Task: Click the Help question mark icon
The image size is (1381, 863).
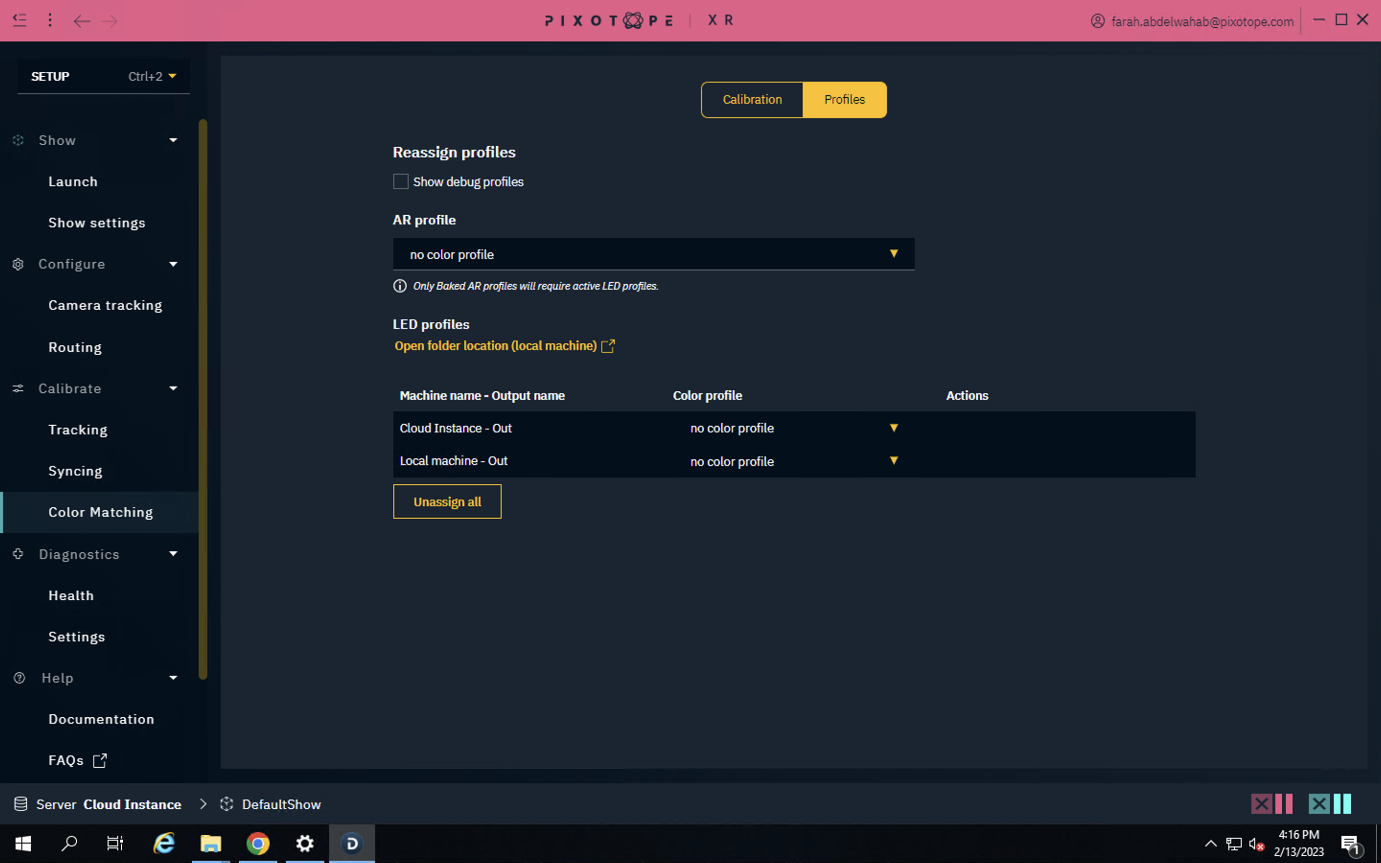Action: [x=19, y=677]
